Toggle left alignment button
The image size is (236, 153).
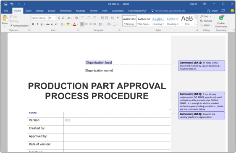[x=82, y=24]
